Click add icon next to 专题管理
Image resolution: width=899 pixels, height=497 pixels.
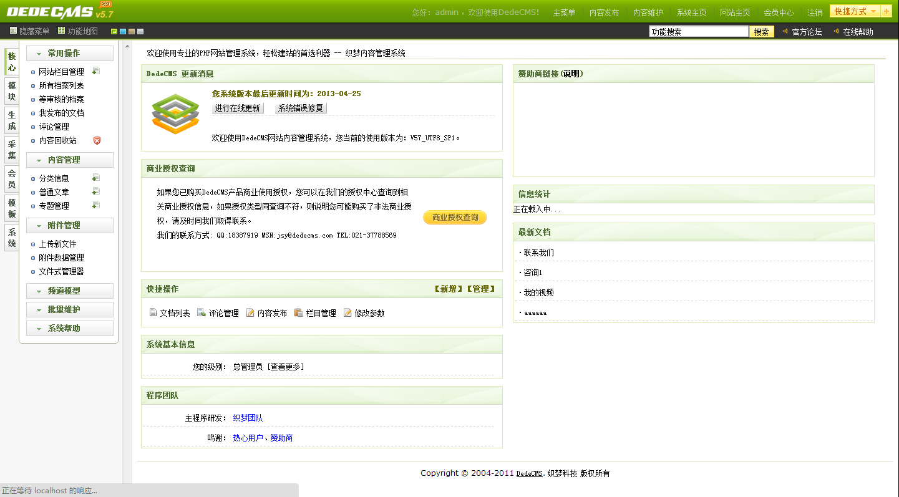click(x=96, y=205)
